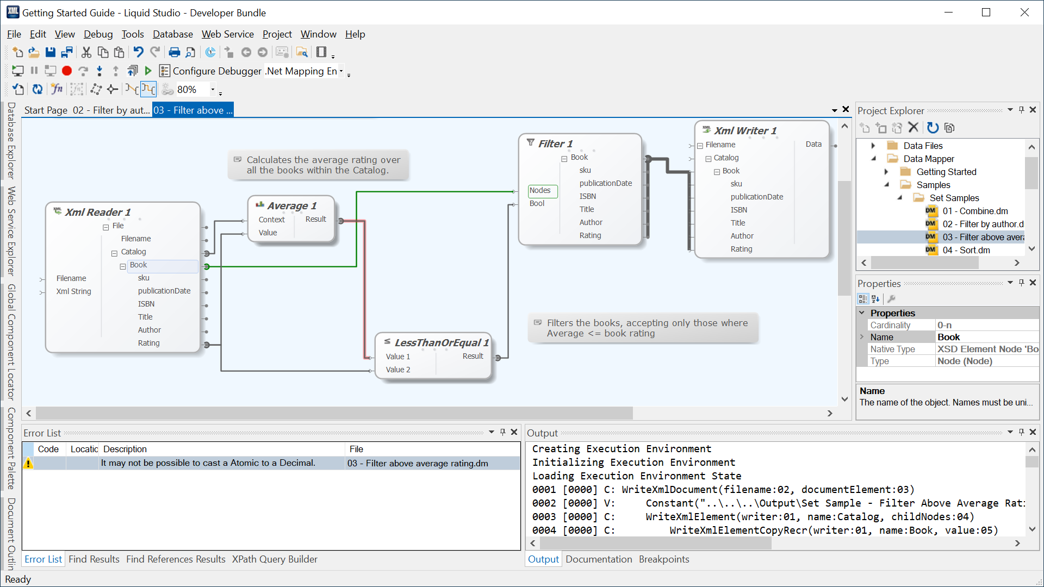The width and height of the screenshot is (1044, 587).
Task: Switch to the Start Page tab
Action: point(46,110)
